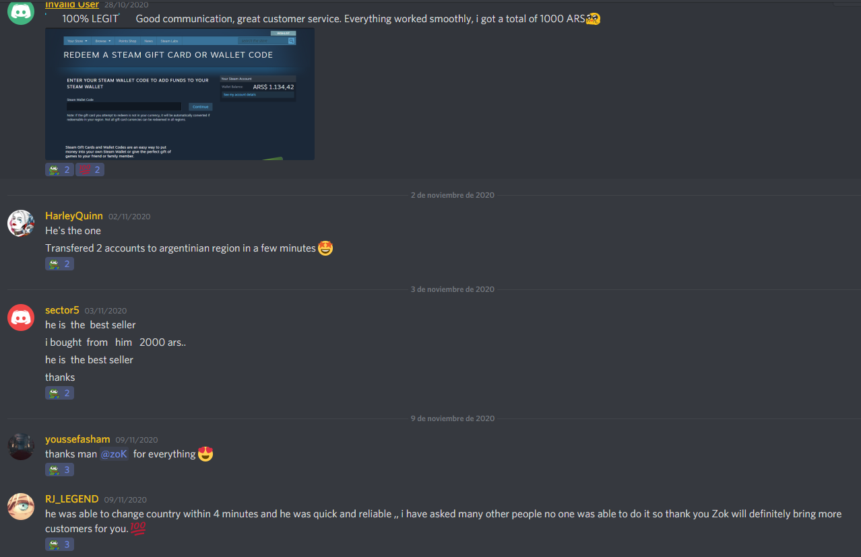The image size is (861, 557).
Task: Toggle frog reaction under HarleyQuinn's message
Action: click(59, 264)
